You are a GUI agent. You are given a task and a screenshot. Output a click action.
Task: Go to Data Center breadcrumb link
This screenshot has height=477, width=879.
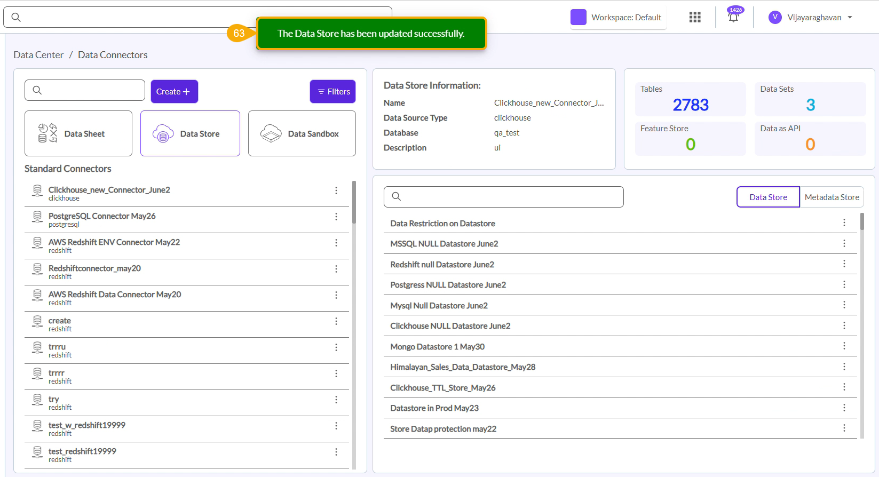click(x=38, y=55)
